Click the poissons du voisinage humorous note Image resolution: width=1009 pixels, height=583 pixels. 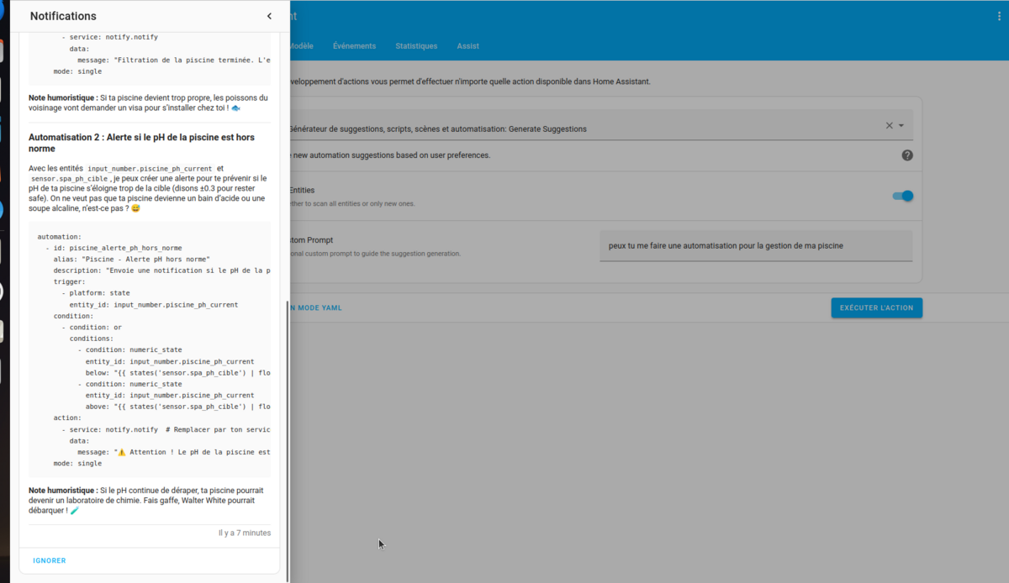(x=148, y=102)
